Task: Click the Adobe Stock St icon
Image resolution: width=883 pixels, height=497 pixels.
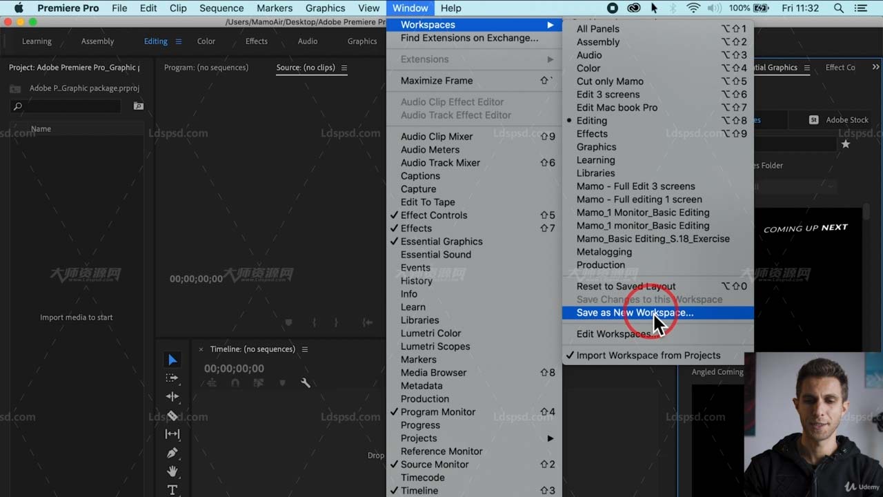Action: (x=814, y=119)
